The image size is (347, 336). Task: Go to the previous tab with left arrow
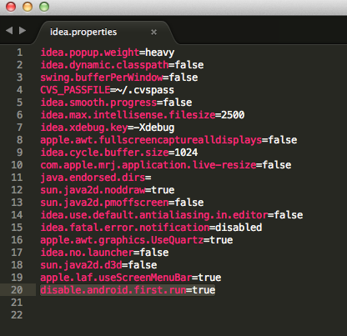tap(9, 31)
